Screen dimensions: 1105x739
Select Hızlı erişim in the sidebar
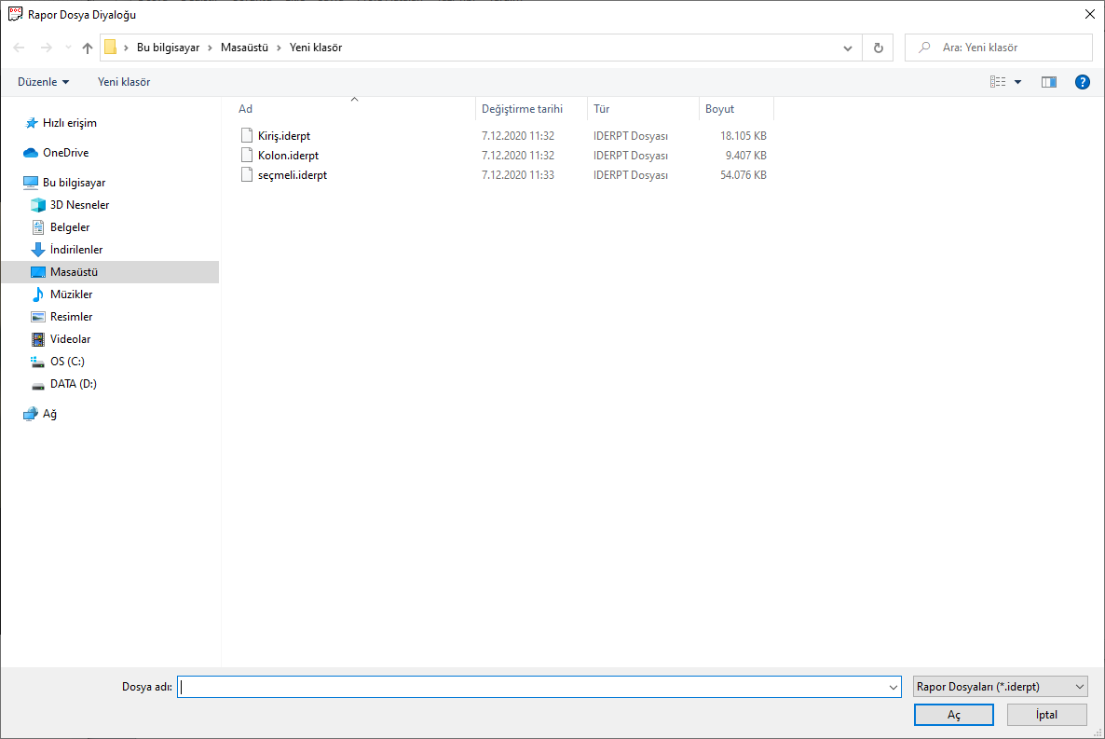click(x=70, y=123)
